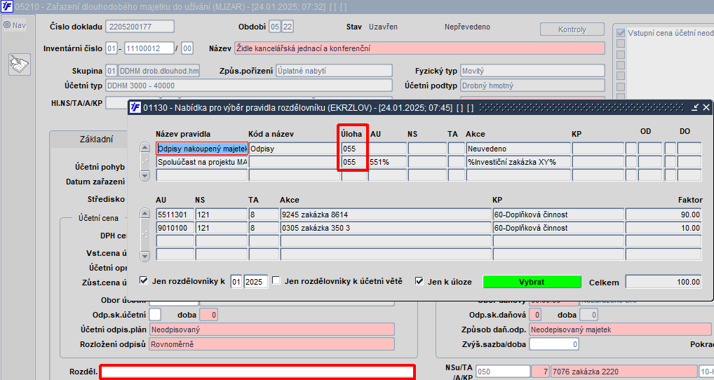The image size is (714, 380).
Task: Click the edit document icon in left sidebar
Action: 19,65
